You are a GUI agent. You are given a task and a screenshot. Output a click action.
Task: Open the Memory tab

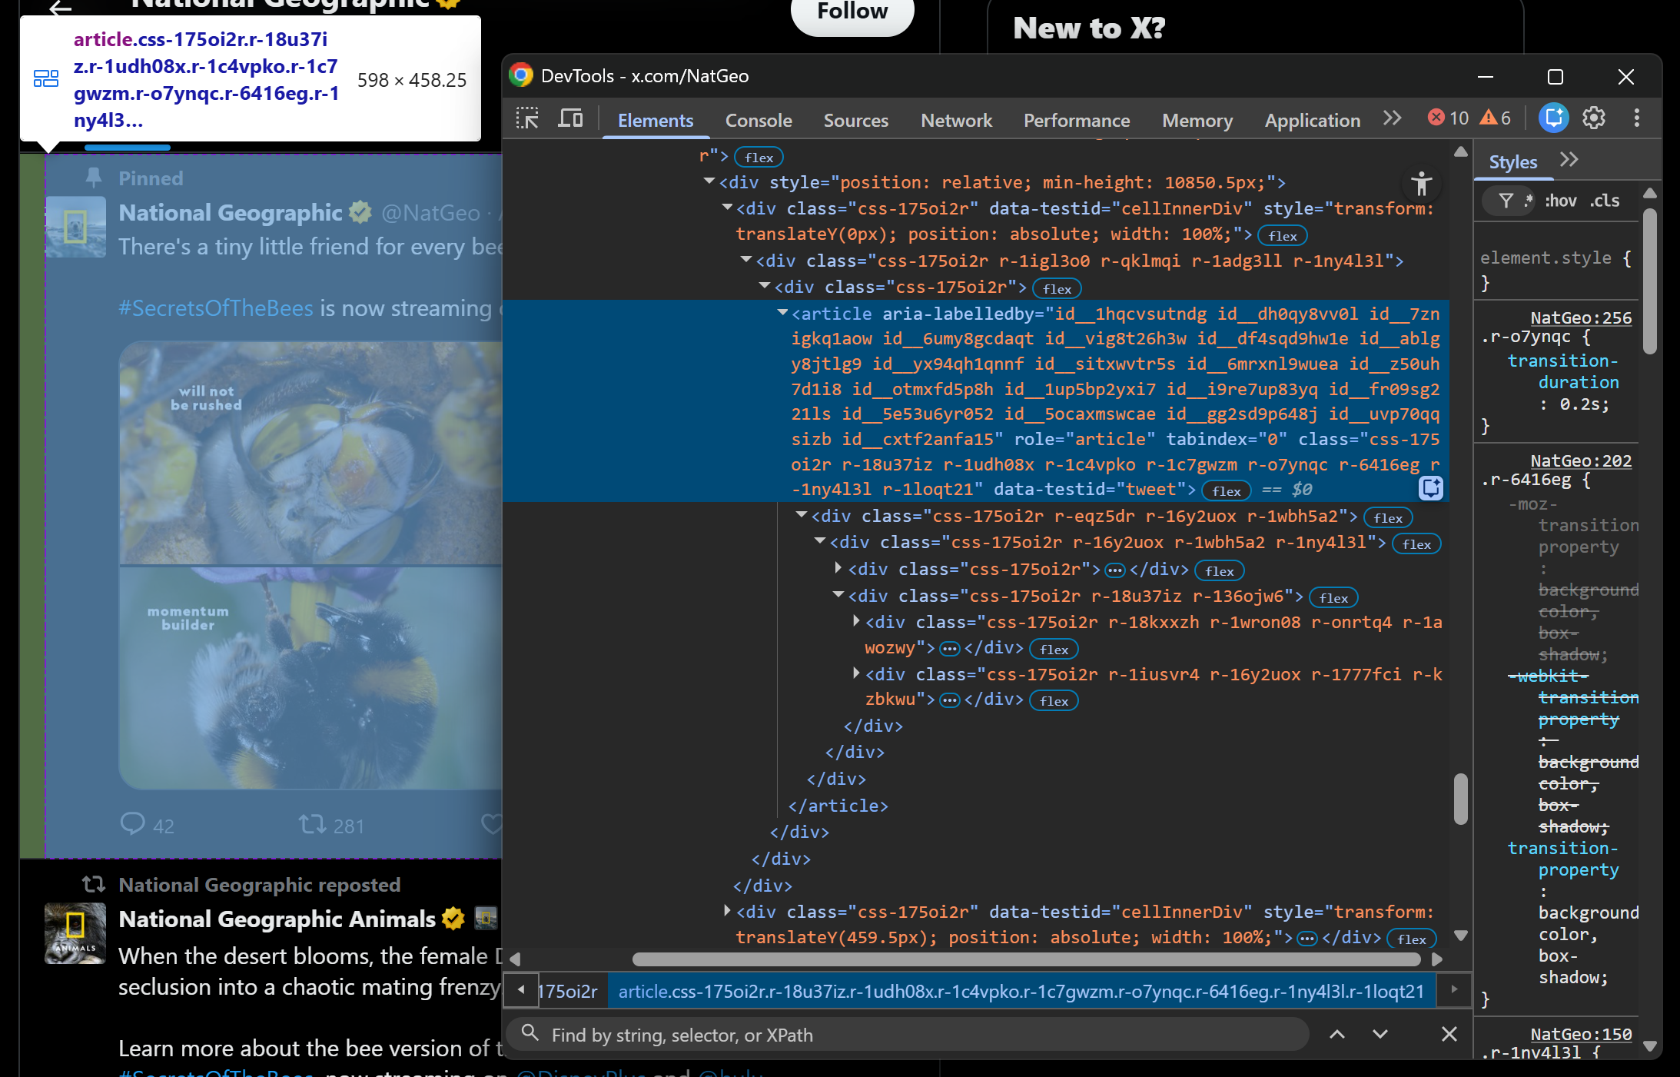[1197, 120]
